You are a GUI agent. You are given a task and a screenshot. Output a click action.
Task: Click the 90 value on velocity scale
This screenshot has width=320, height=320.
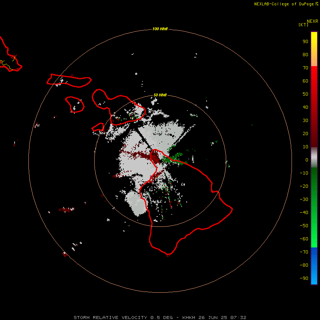pyautogui.click(x=305, y=42)
